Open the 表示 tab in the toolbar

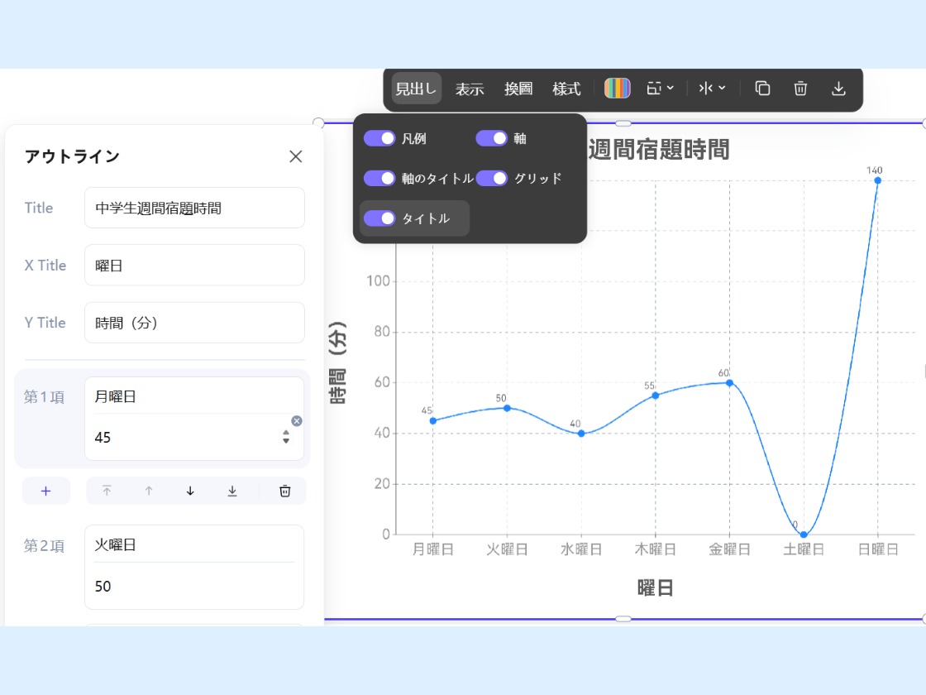pyautogui.click(x=470, y=89)
